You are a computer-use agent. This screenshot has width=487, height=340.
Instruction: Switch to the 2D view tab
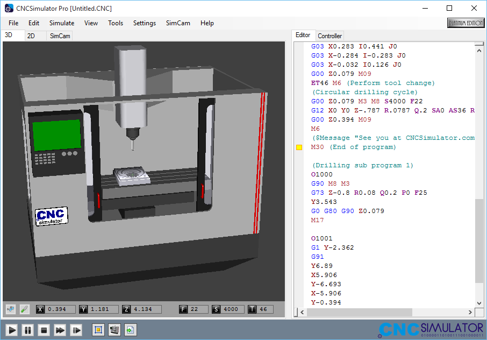point(31,36)
